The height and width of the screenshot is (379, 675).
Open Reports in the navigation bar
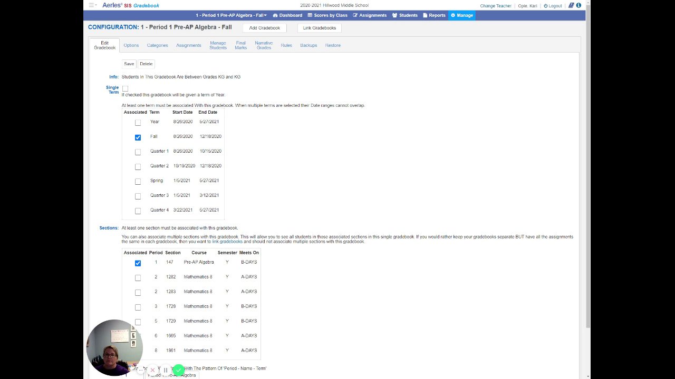pyautogui.click(x=434, y=15)
